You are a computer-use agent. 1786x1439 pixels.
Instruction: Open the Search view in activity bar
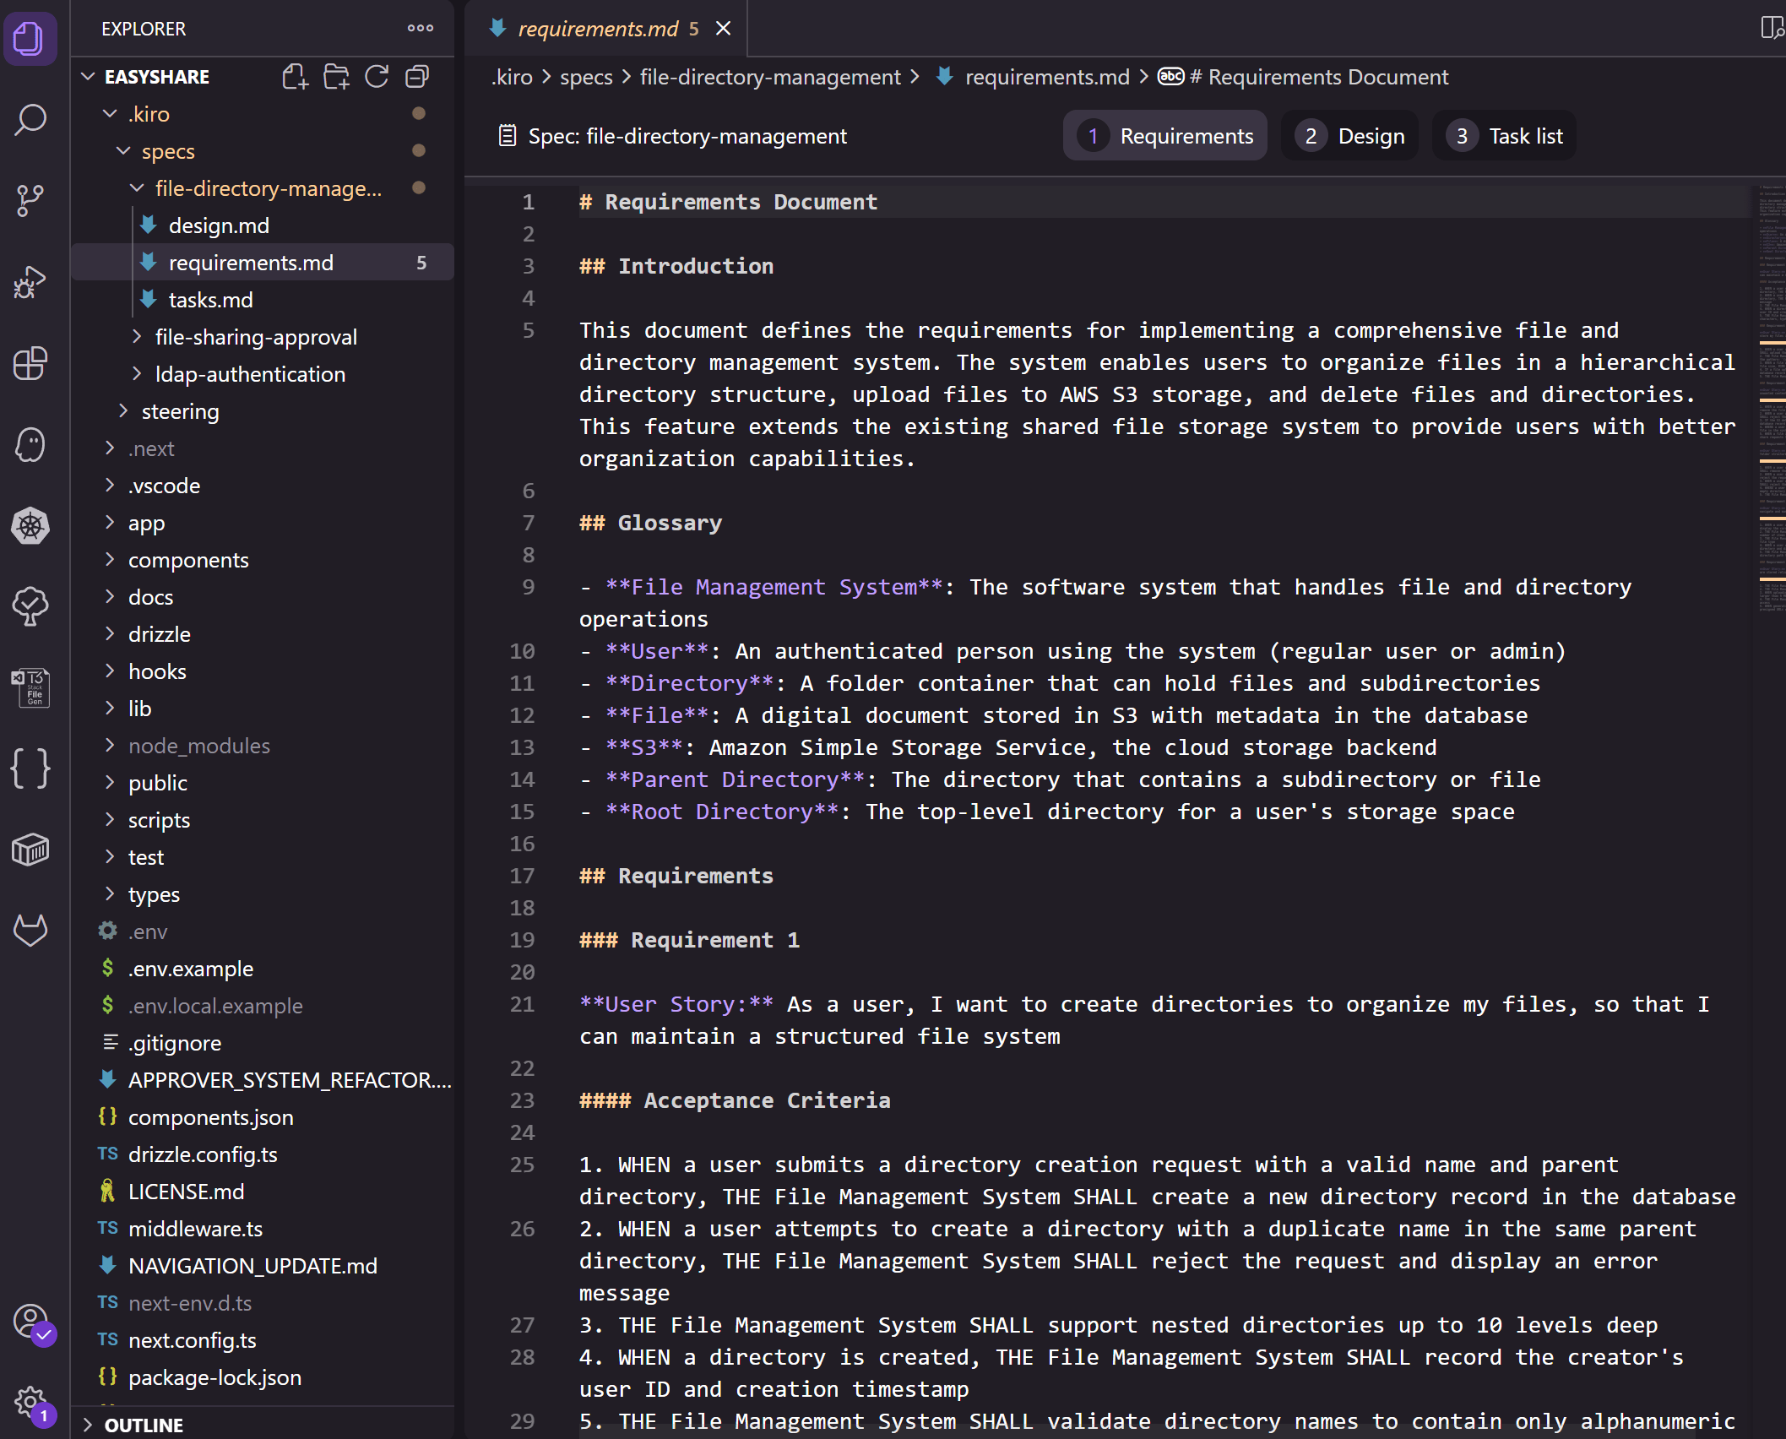coord(30,120)
